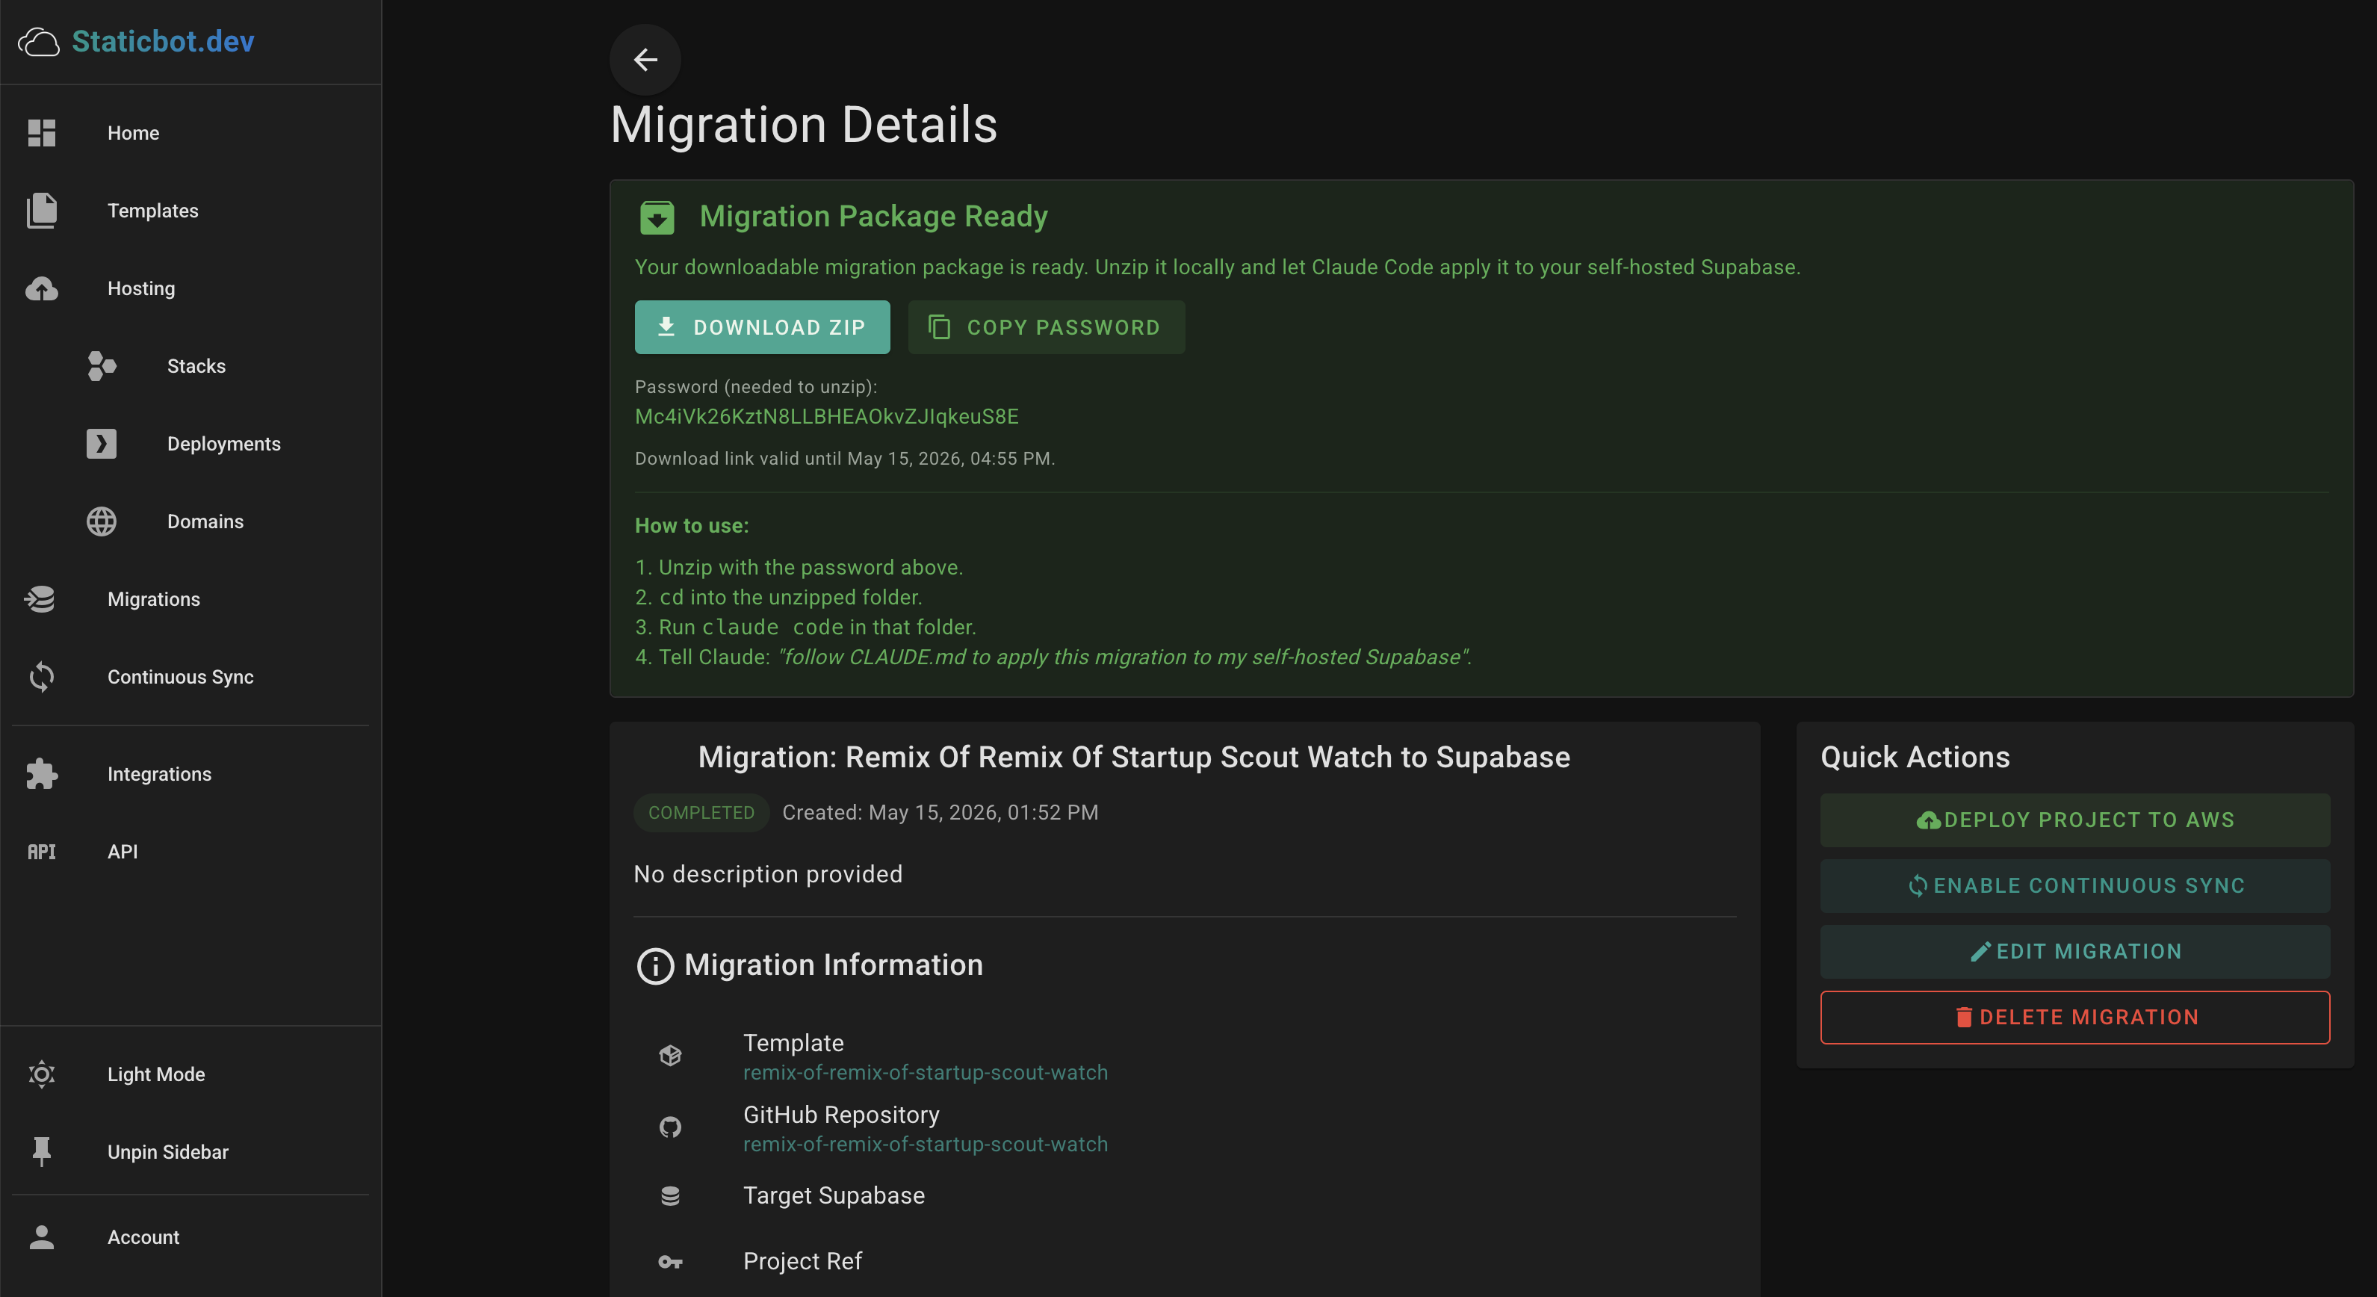
Task: Click the 'cd into the unzipped folder' step
Action: [x=779, y=597]
